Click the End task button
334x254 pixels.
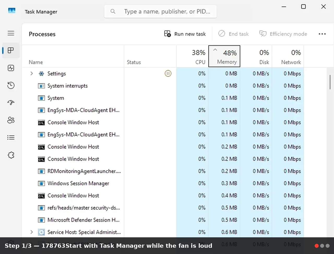point(234,34)
